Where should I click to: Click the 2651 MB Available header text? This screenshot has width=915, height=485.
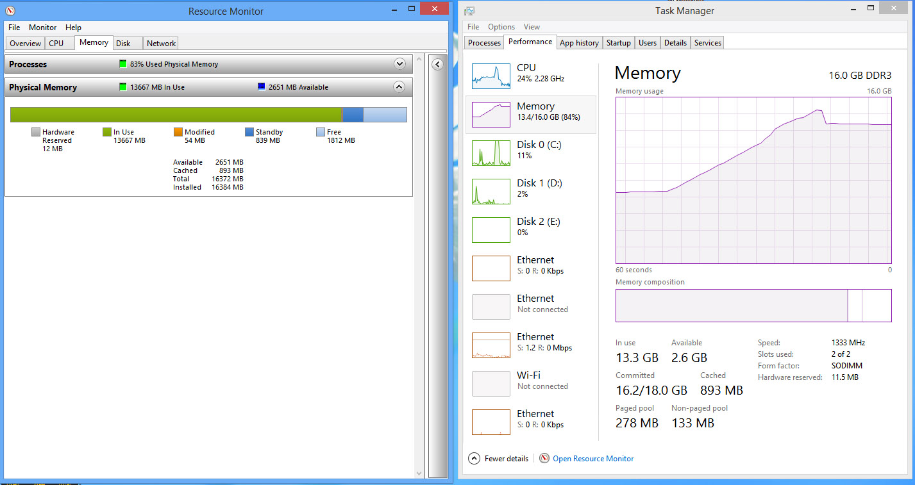coord(298,87)
